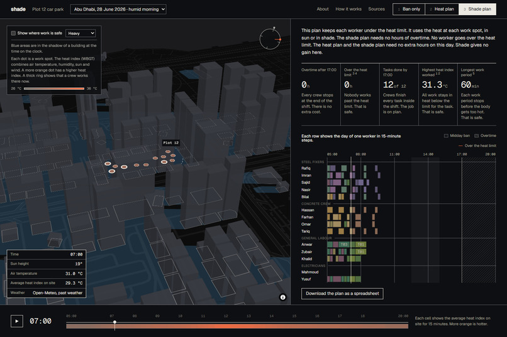
Task: Switch to the Heat plan tab
Action: [442, 9]
